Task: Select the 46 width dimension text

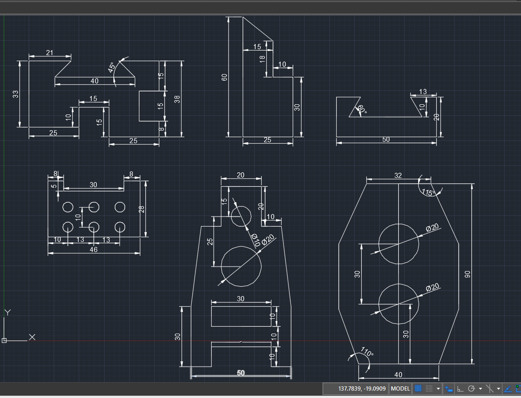Action: click(94, 249)
